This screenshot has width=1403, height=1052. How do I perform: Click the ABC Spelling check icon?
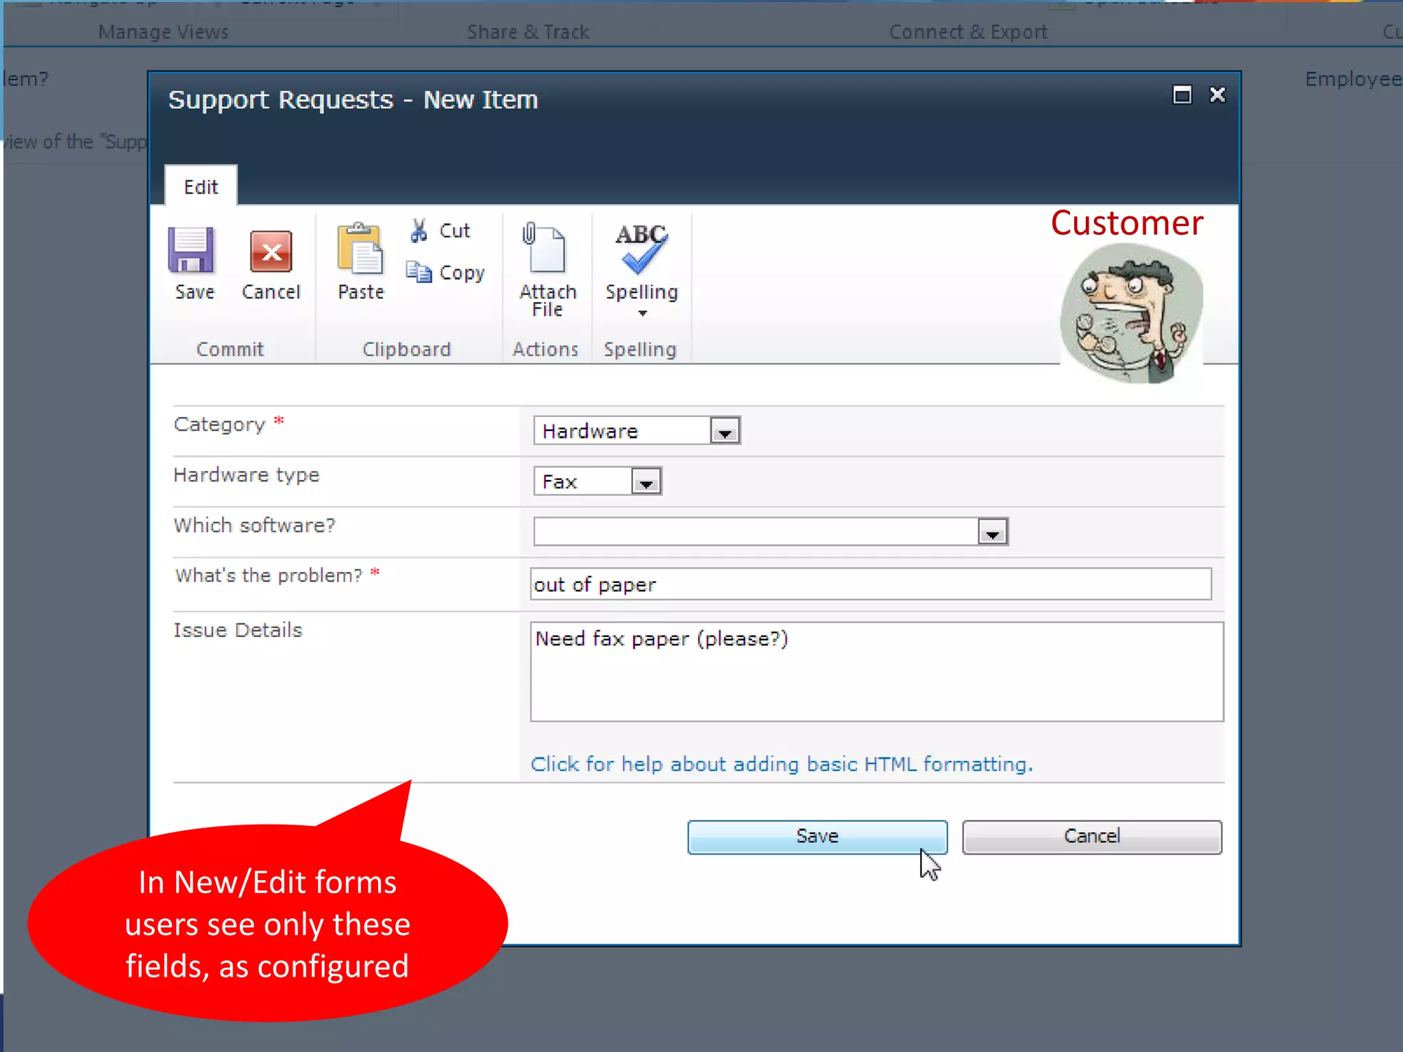click(x=641, y=248)
